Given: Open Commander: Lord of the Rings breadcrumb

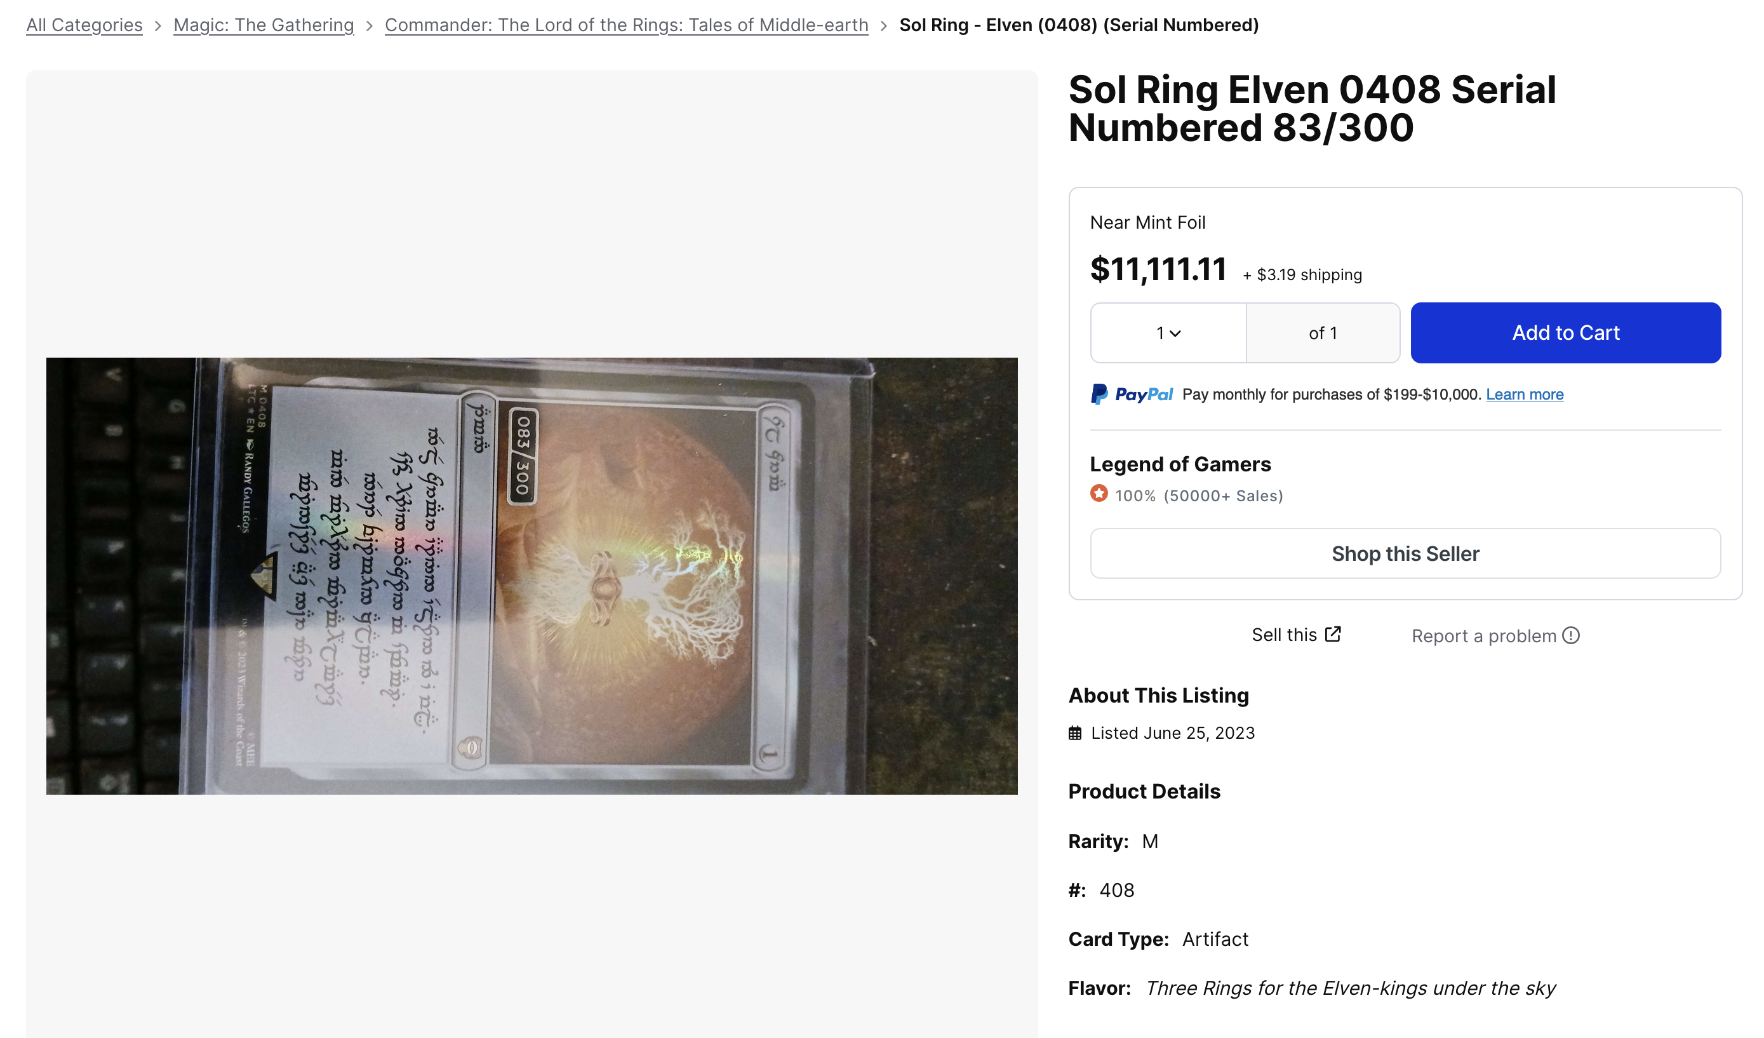Looking at the screenshot, I should pos(627,25).
